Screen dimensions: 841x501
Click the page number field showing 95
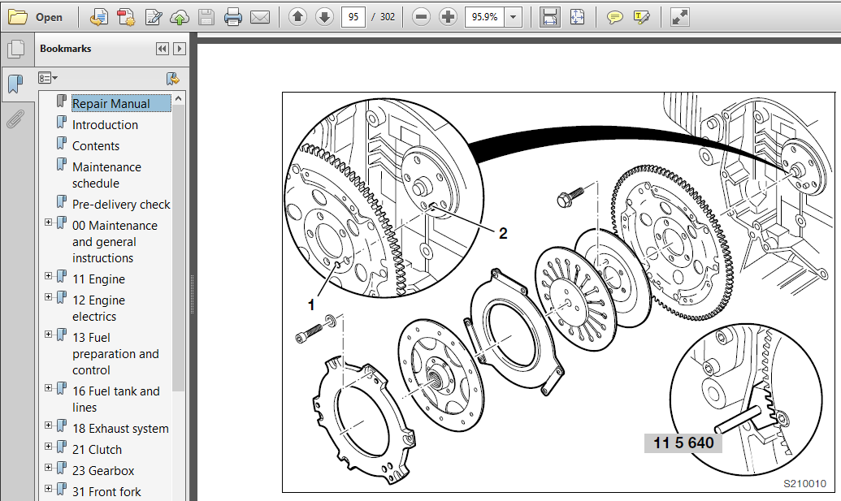[x=353, y=17]
